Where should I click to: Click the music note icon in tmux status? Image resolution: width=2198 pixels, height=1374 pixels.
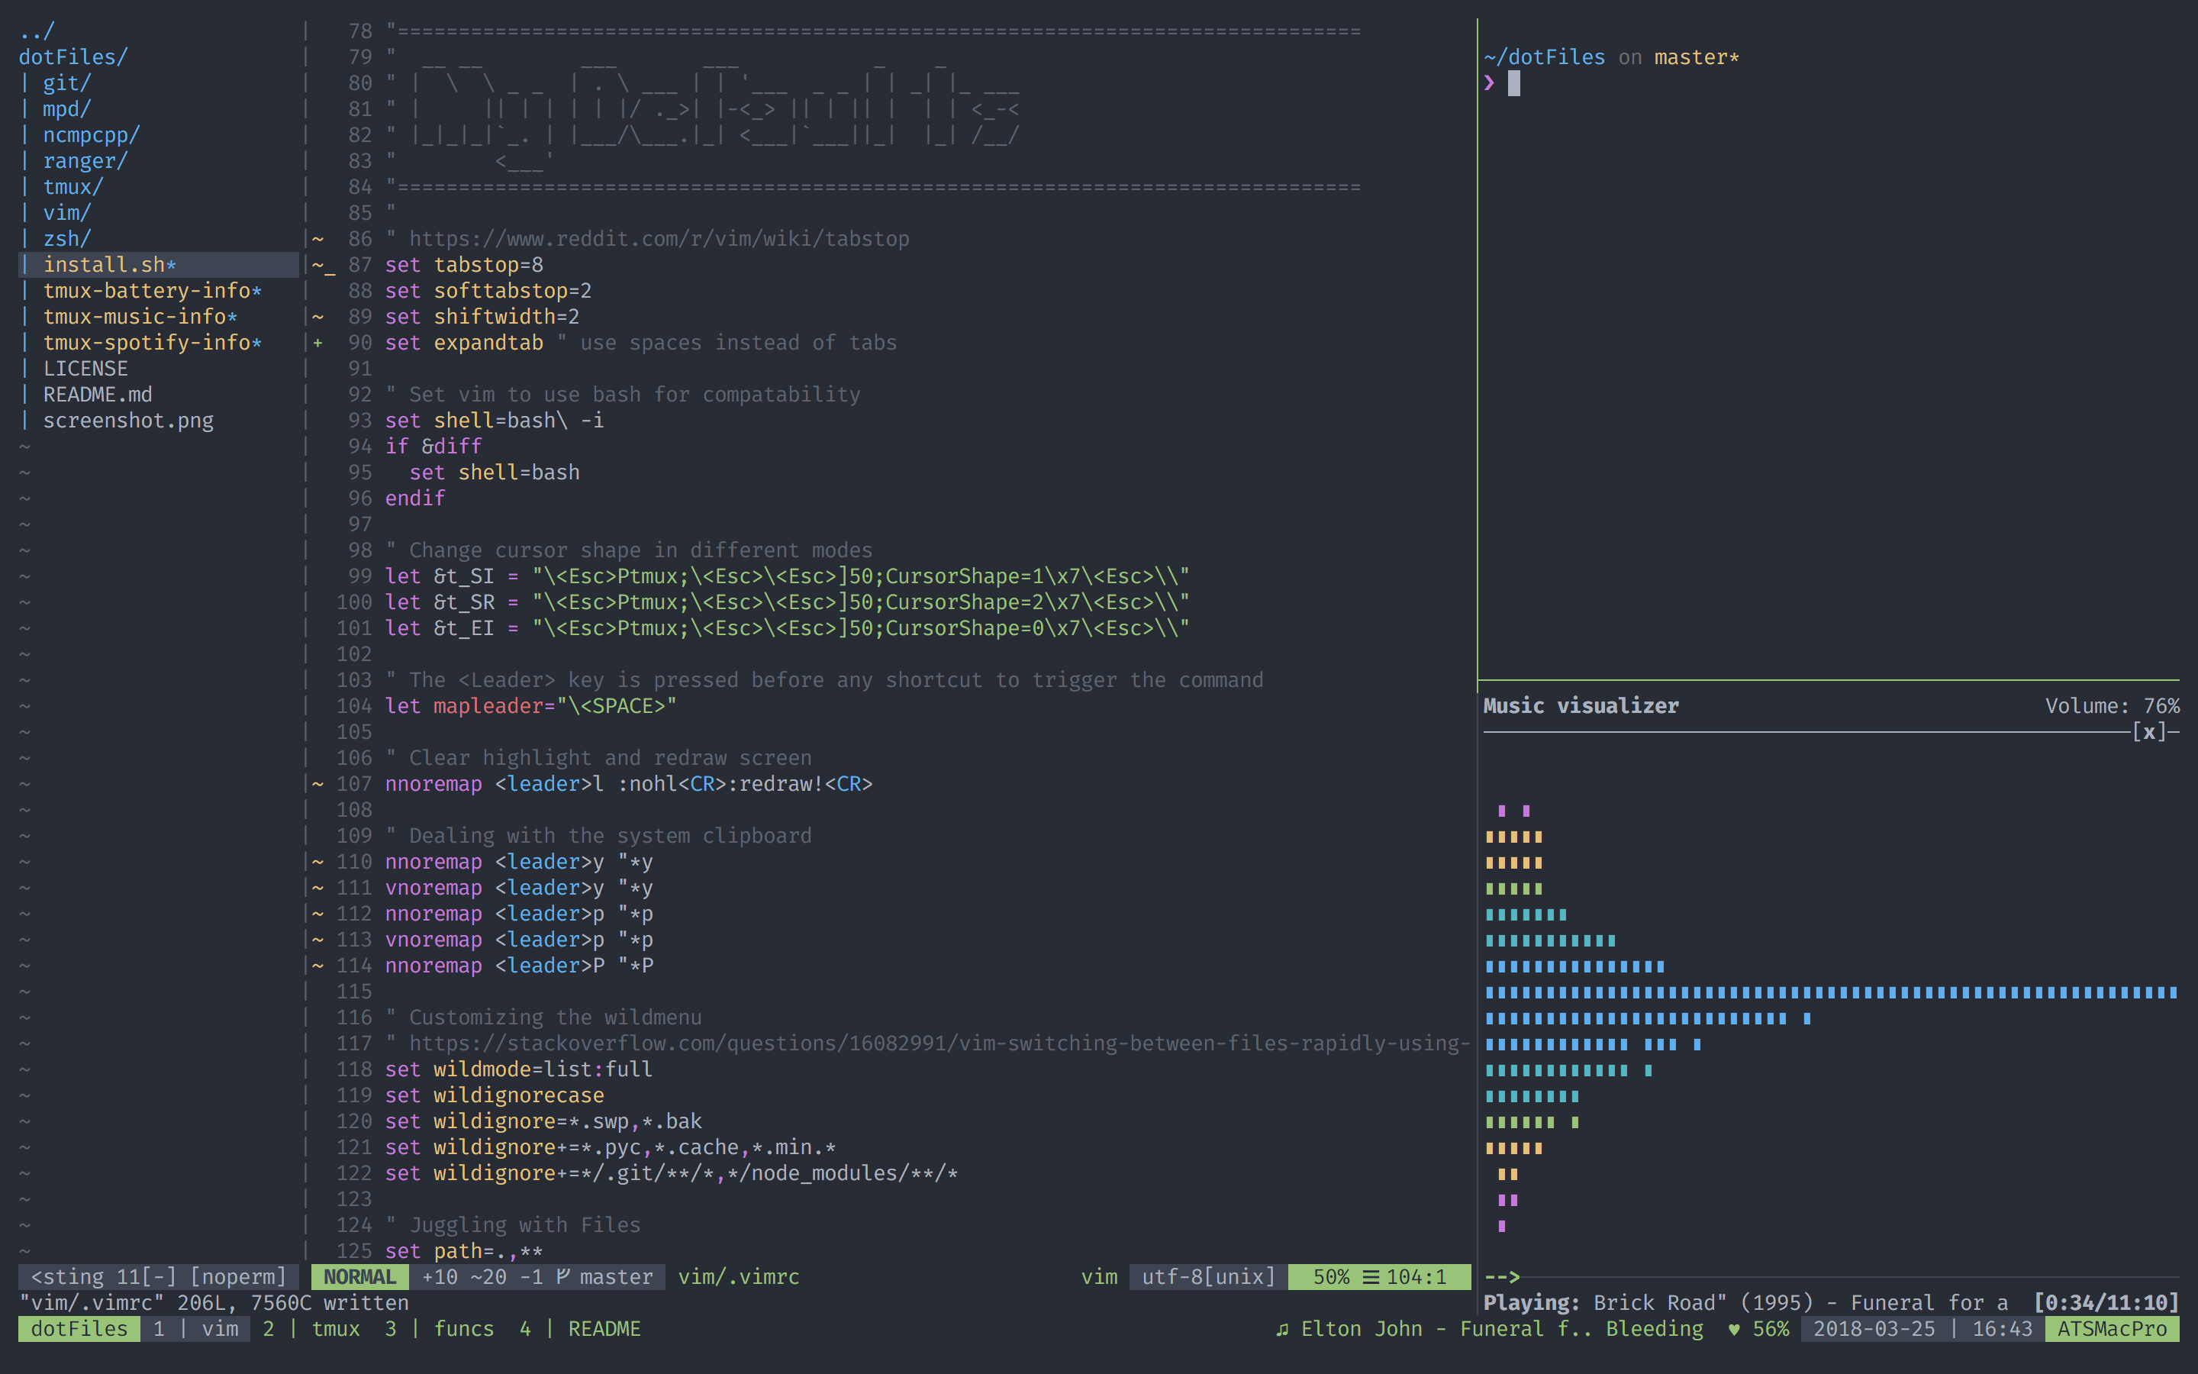(1281, 1330)
